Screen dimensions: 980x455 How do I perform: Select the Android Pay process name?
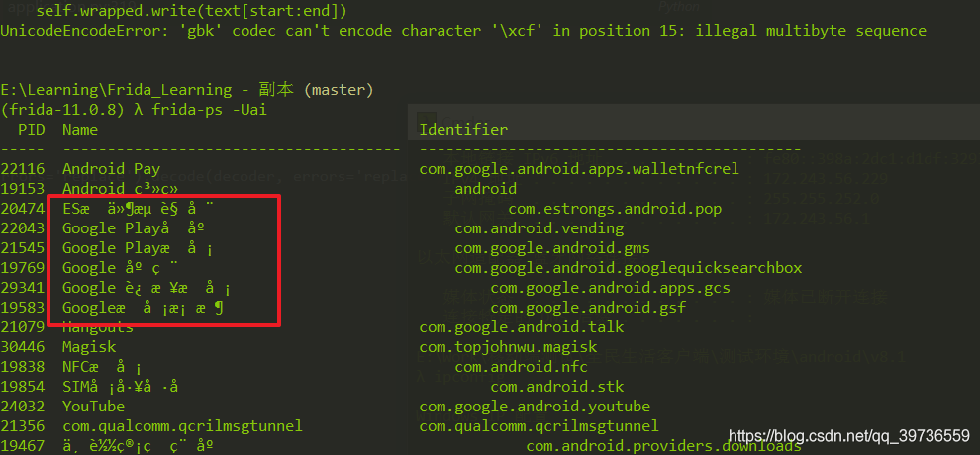point(111,169)
